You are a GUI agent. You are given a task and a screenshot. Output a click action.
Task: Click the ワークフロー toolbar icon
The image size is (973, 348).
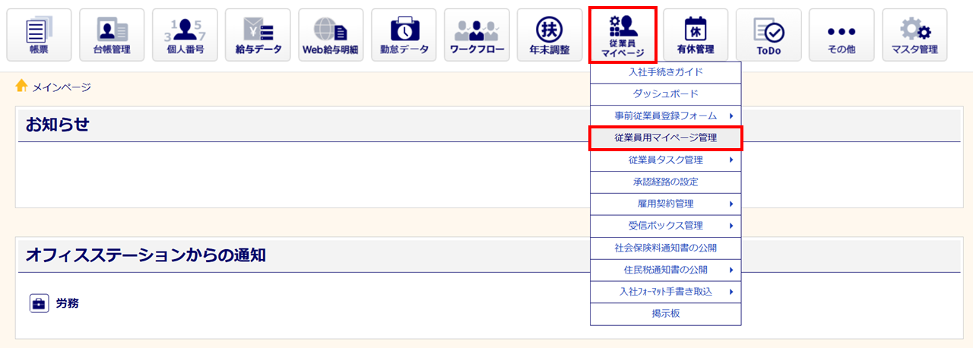(477, 35)
